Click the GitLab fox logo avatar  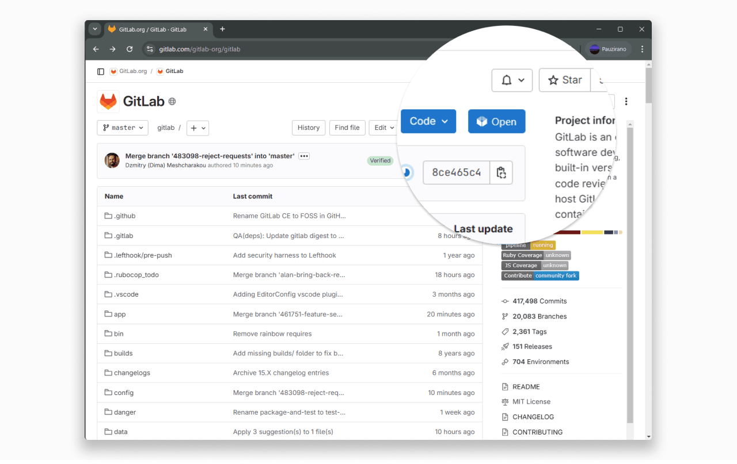coord(108,102)
